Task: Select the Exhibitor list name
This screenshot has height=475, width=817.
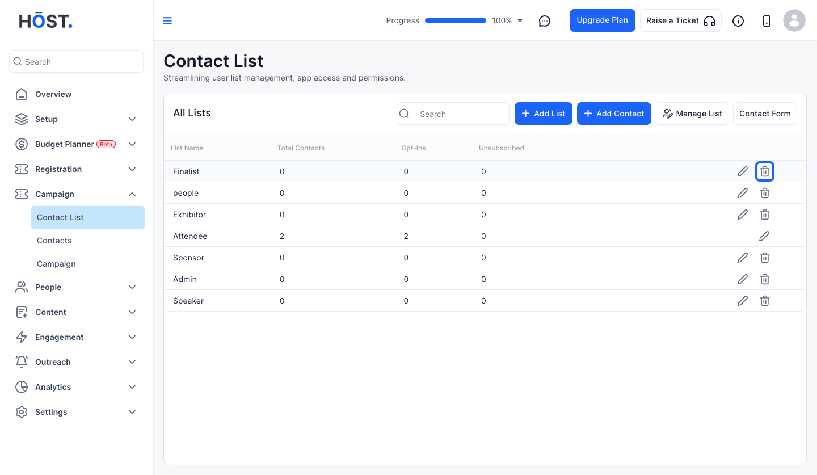Action: 189,215
